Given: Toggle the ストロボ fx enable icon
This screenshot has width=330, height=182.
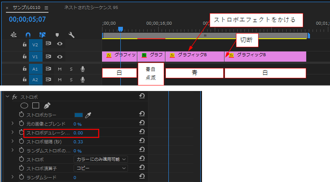Looking at the screenshot, I should pyautogui.click(x=14, y=97).
